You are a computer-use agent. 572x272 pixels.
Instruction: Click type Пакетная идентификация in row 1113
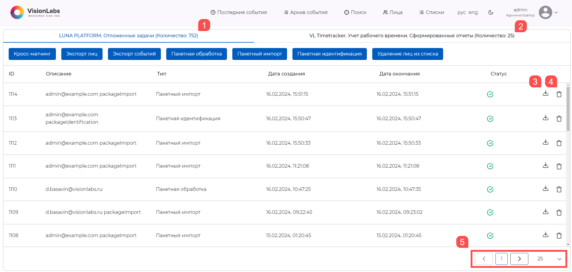tap(188, 119)
